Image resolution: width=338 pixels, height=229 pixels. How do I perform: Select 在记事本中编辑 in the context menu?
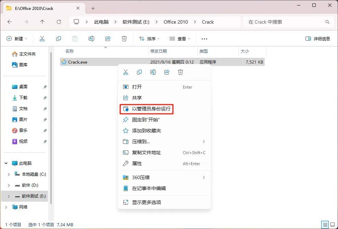pyautogui.click(x=164, y=188)
